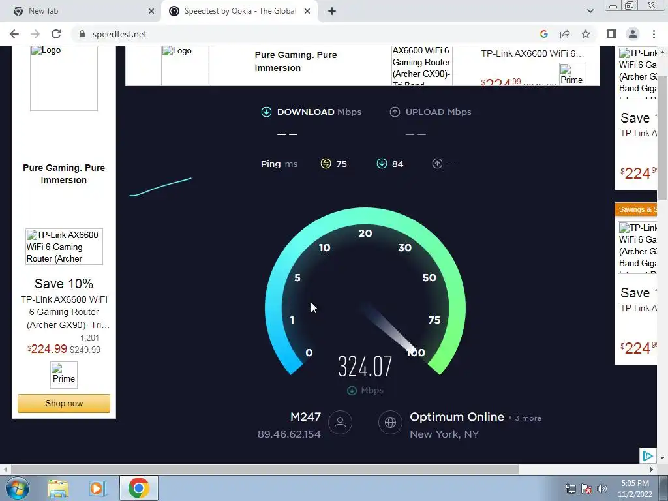Open a new browser tab with plus
Screen dimensions: 668x501
pos(332,11)
